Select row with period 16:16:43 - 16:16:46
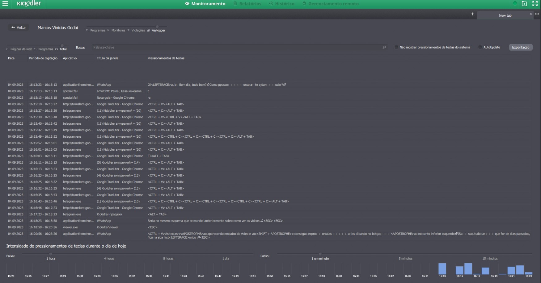This screenshot has width=541, height=283. pyautogui.click(x=269, y=201)
